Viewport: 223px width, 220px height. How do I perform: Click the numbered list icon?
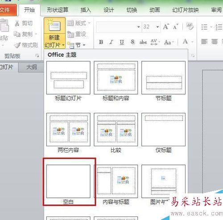[x=219, y=27]
